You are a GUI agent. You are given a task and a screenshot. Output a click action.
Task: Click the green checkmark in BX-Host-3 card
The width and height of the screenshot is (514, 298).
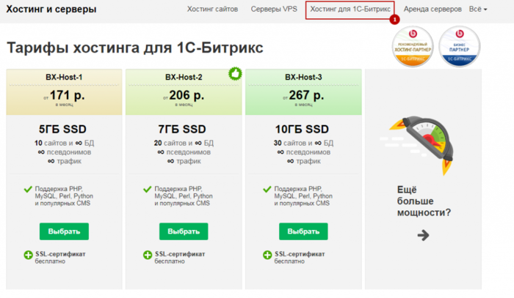coord(267,189)
